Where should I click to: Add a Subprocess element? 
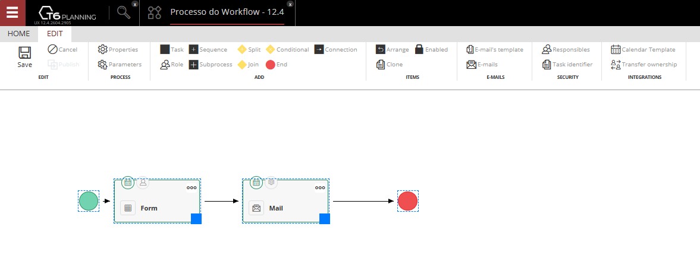pyautogui.click(x=211, y=65)
